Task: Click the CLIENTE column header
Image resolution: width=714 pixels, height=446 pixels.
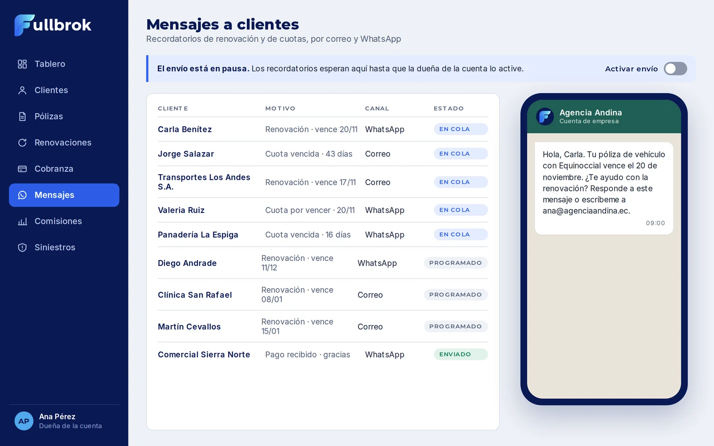Action: point(173,108)
